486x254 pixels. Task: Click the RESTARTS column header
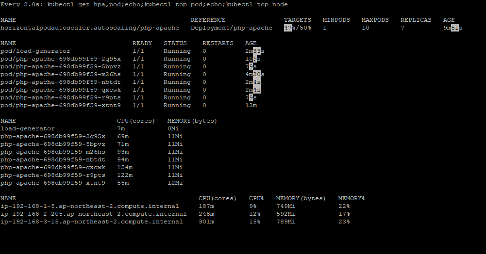[x=218, y=43]
